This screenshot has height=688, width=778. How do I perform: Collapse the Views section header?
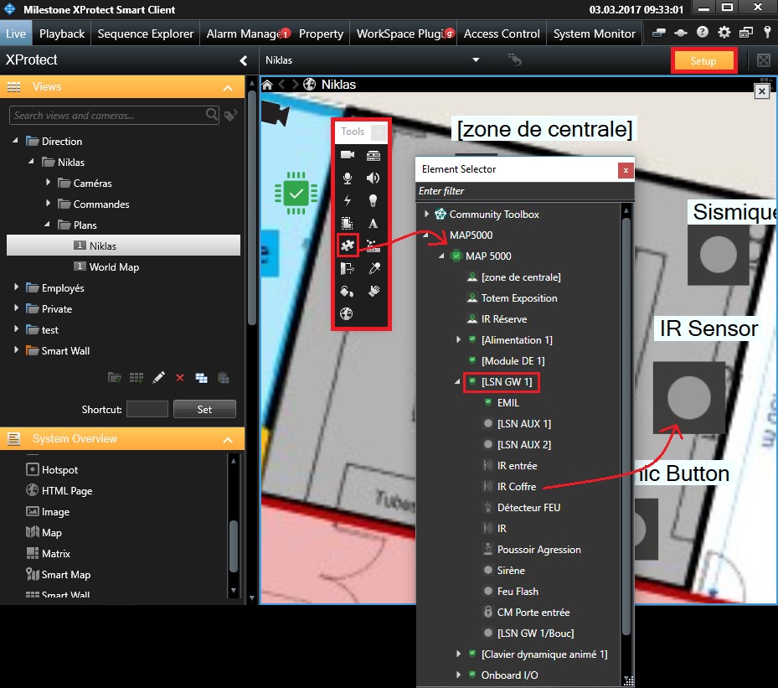coord(228,87)
